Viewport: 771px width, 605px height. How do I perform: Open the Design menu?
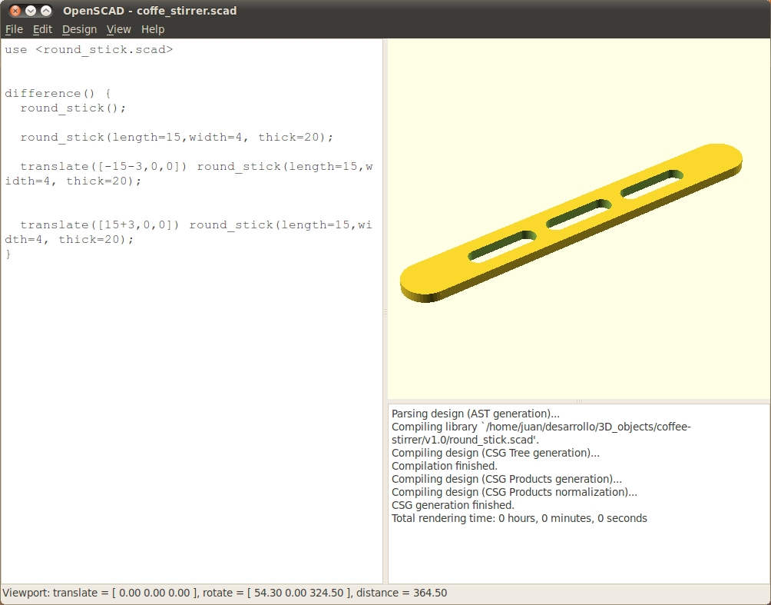tap(79, 29)
